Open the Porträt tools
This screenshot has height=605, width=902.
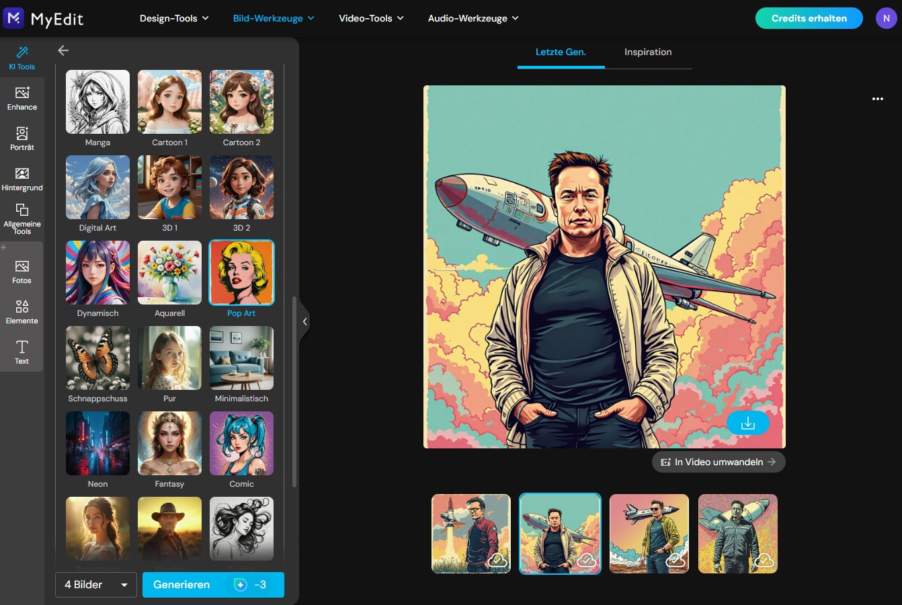click(x=22, y=138)
